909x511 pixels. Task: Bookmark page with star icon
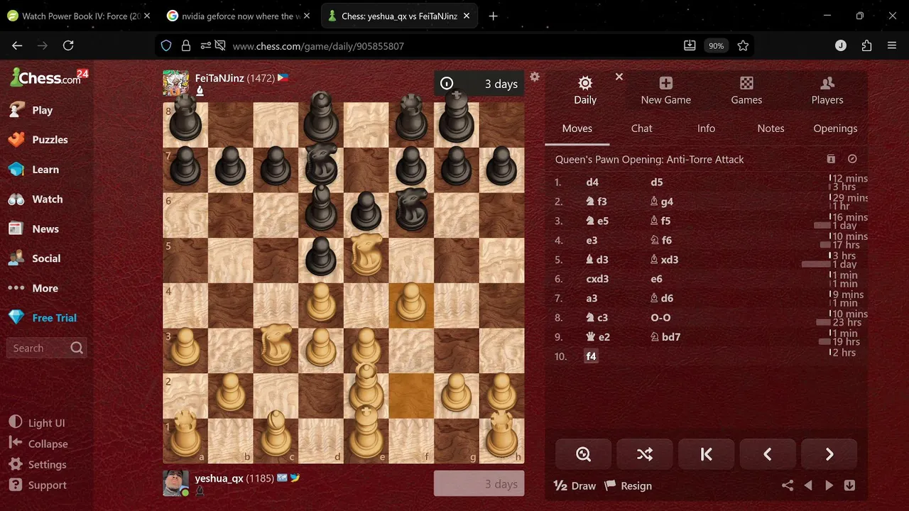click(743, 45)
